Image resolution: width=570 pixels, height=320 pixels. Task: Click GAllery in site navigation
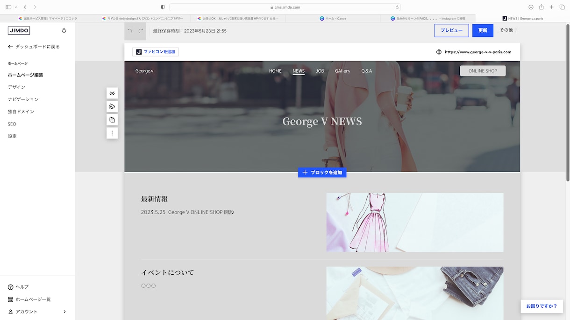[x=342, y=71]
